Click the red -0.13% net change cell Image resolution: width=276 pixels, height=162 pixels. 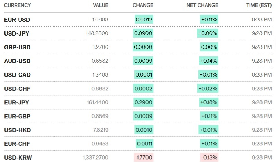click(209, 158)
